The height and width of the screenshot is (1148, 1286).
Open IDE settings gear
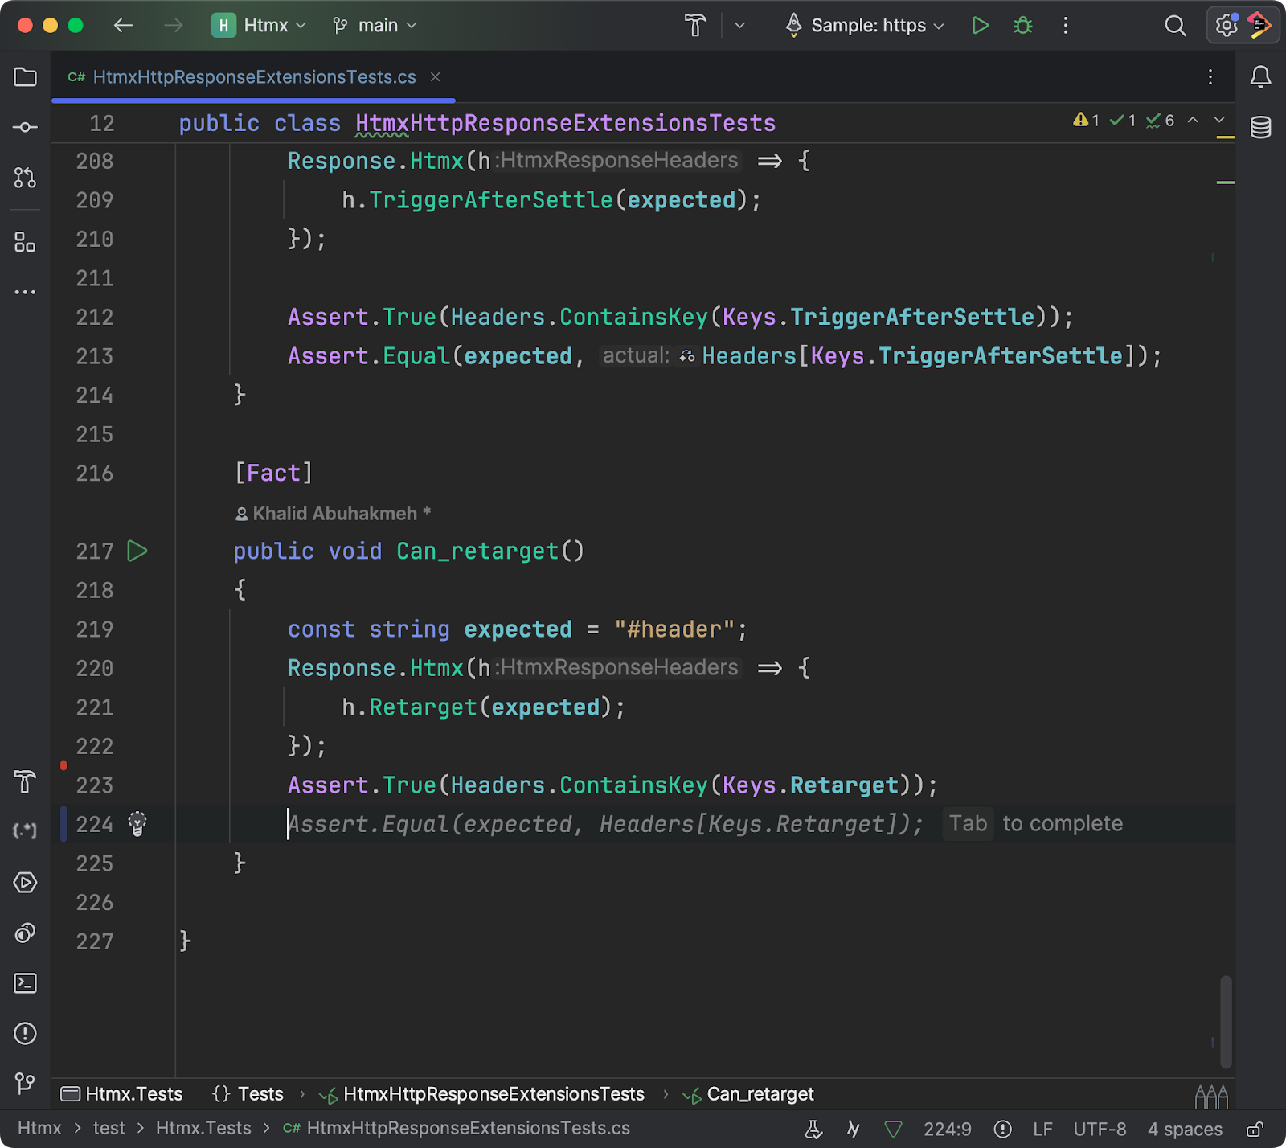pyautogui.click(x=1227, y=26)
